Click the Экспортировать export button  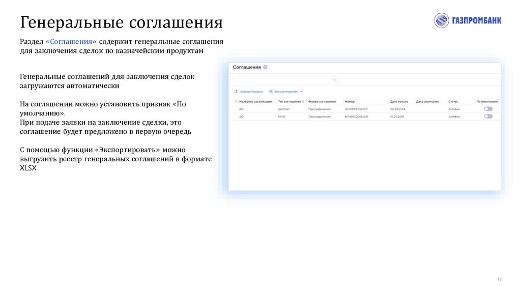(x=248, y=92)
